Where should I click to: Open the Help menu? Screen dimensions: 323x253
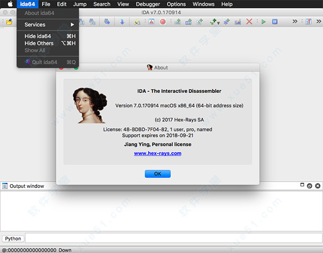227,4
